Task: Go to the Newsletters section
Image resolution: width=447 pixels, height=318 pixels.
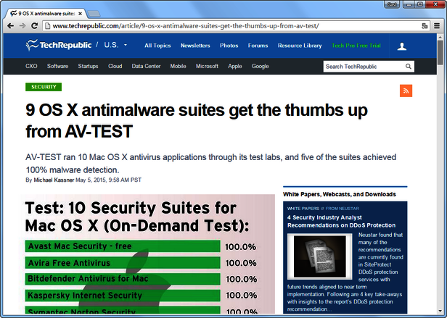Action: [x=195, y=46]
